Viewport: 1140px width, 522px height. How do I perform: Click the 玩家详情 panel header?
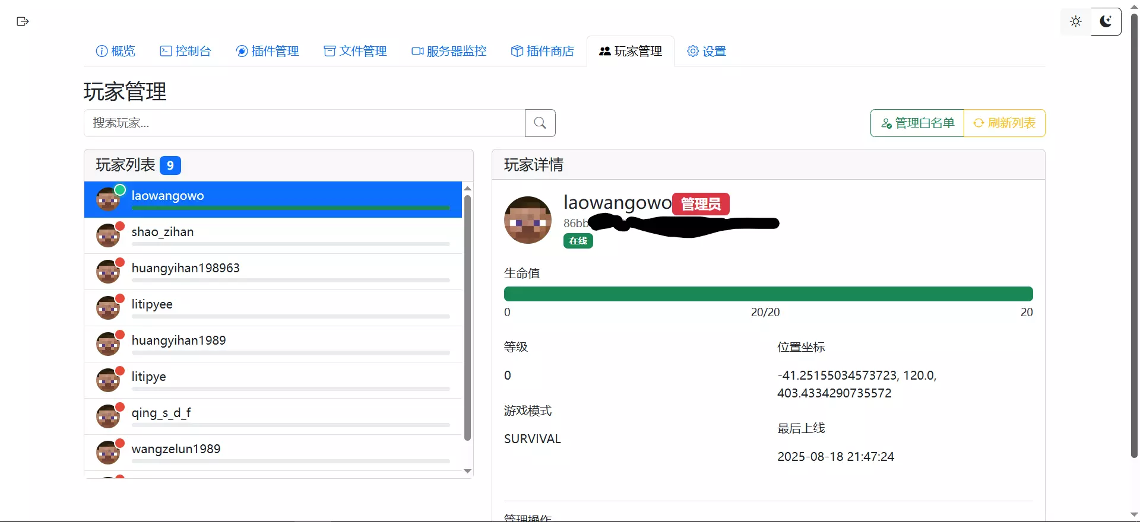[768, 164]
